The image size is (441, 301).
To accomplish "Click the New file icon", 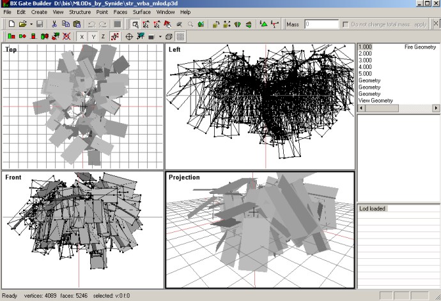I will (11, 24).
